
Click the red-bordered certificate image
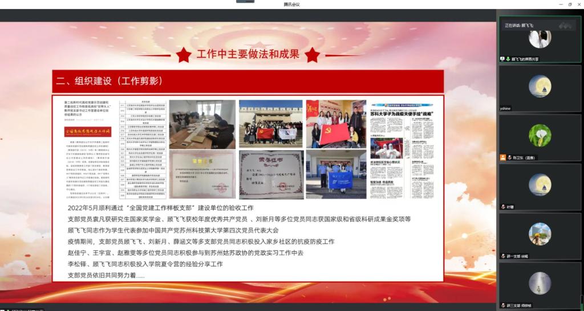tap(202, 174)
